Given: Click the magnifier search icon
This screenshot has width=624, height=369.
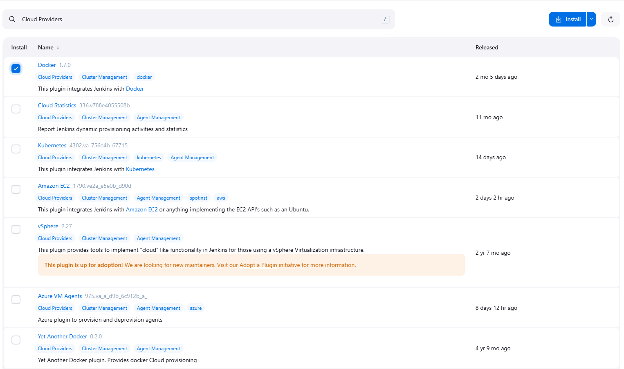Looking at the screenshot, I should pyautogui.click(x=12, y=19).
